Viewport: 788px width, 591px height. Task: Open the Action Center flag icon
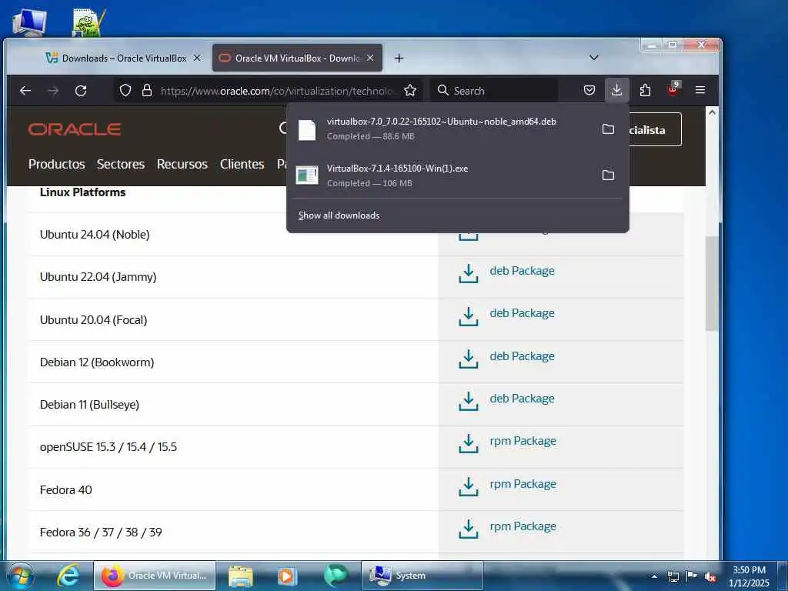tap(692, 576)
